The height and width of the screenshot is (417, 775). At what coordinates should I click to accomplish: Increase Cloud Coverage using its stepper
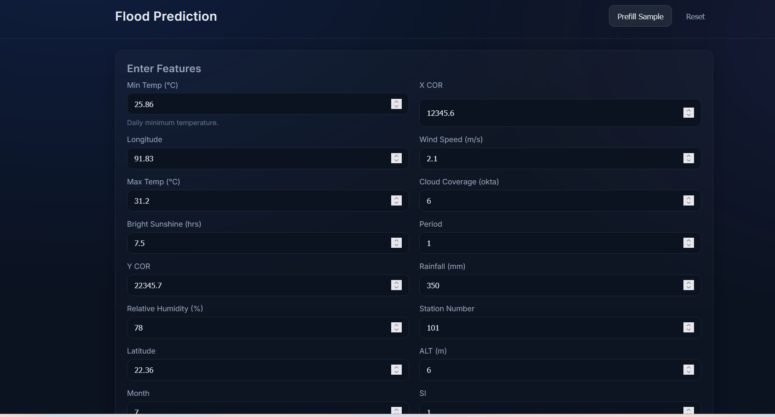point(688,198)
